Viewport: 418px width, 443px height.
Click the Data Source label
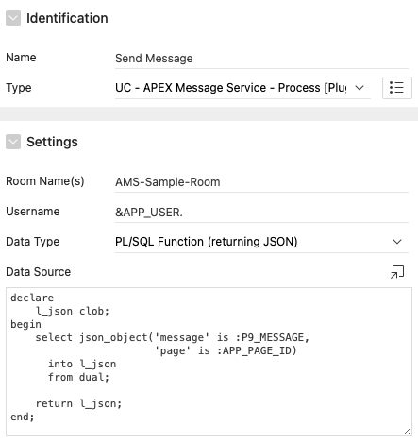(39, 272)
